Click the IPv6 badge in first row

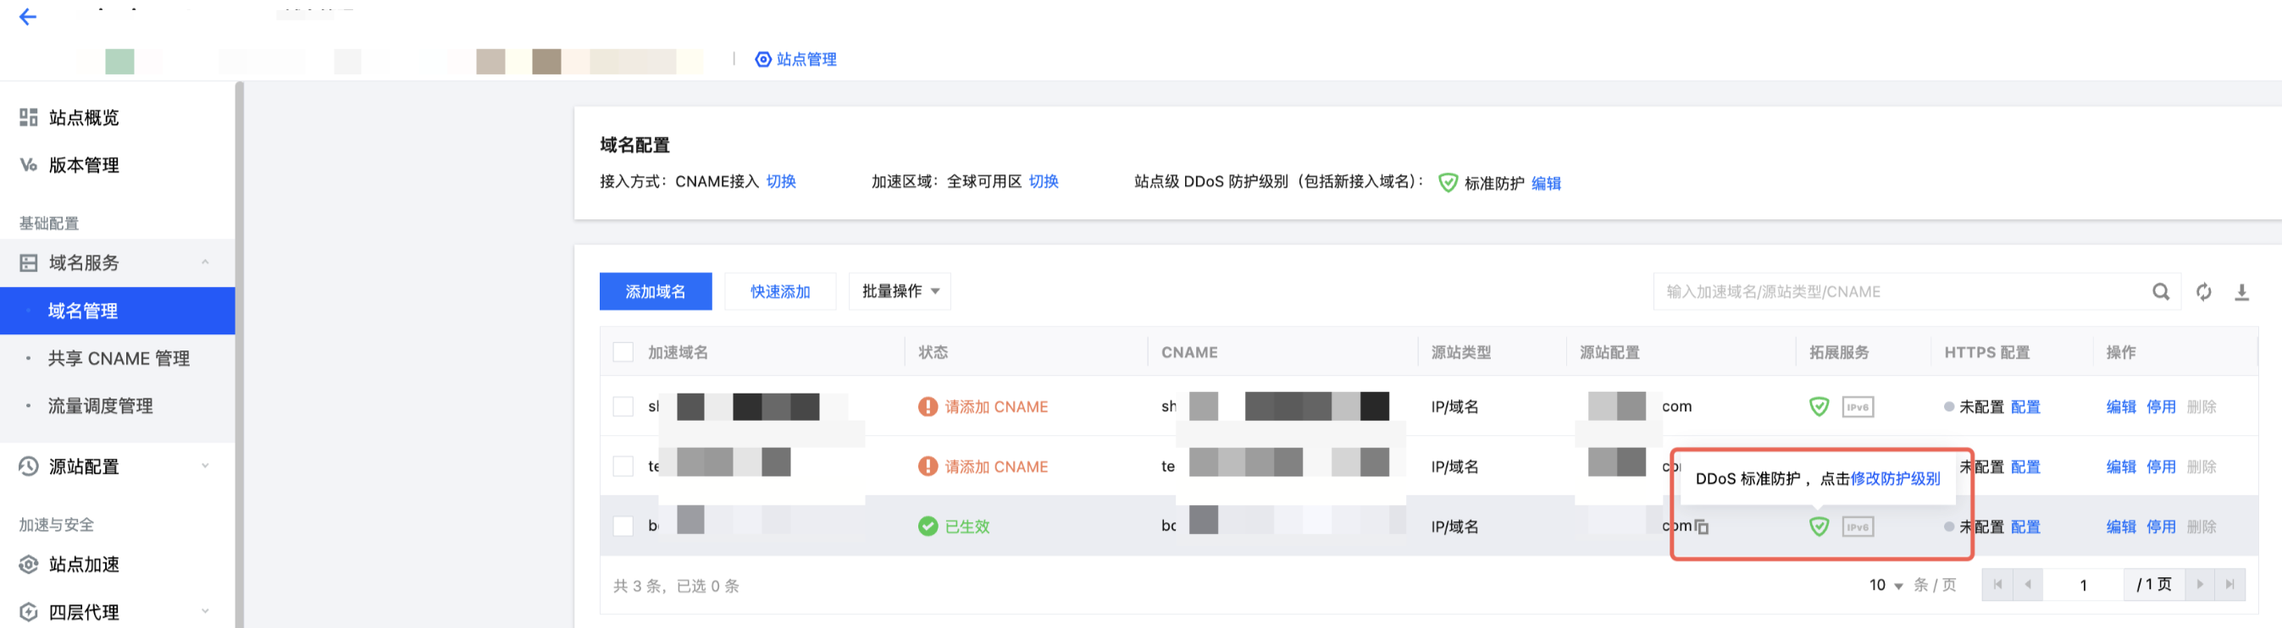click(1858, 406)
